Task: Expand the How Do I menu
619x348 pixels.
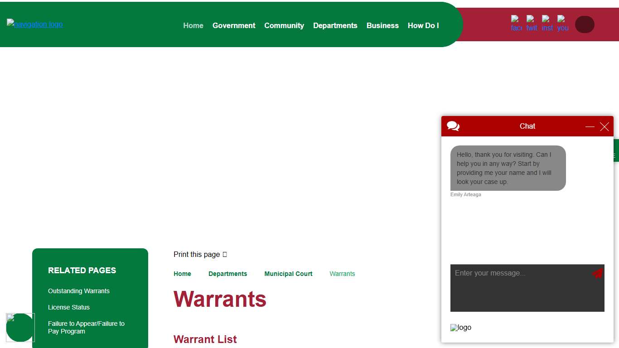Action: pos(423,26)
